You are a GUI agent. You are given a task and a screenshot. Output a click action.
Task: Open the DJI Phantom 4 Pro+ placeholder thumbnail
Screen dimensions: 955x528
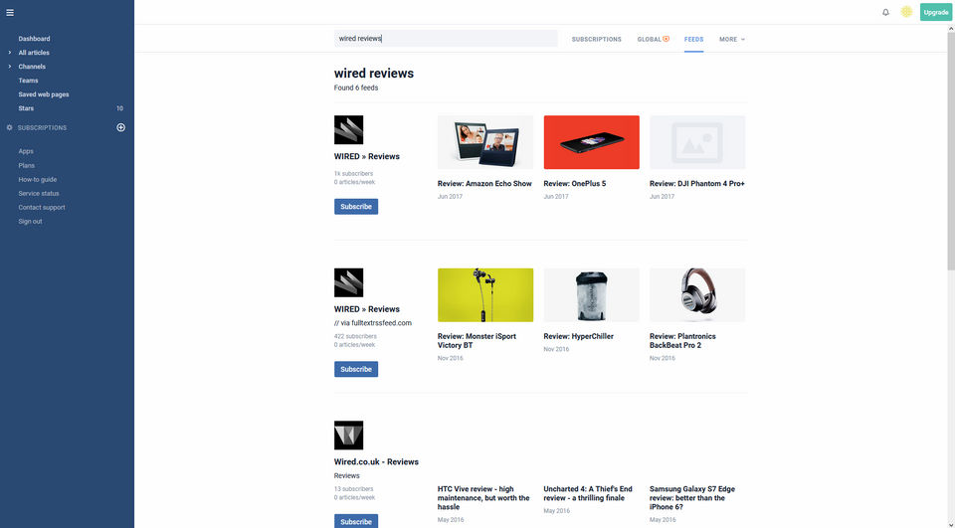click(697, 142)
